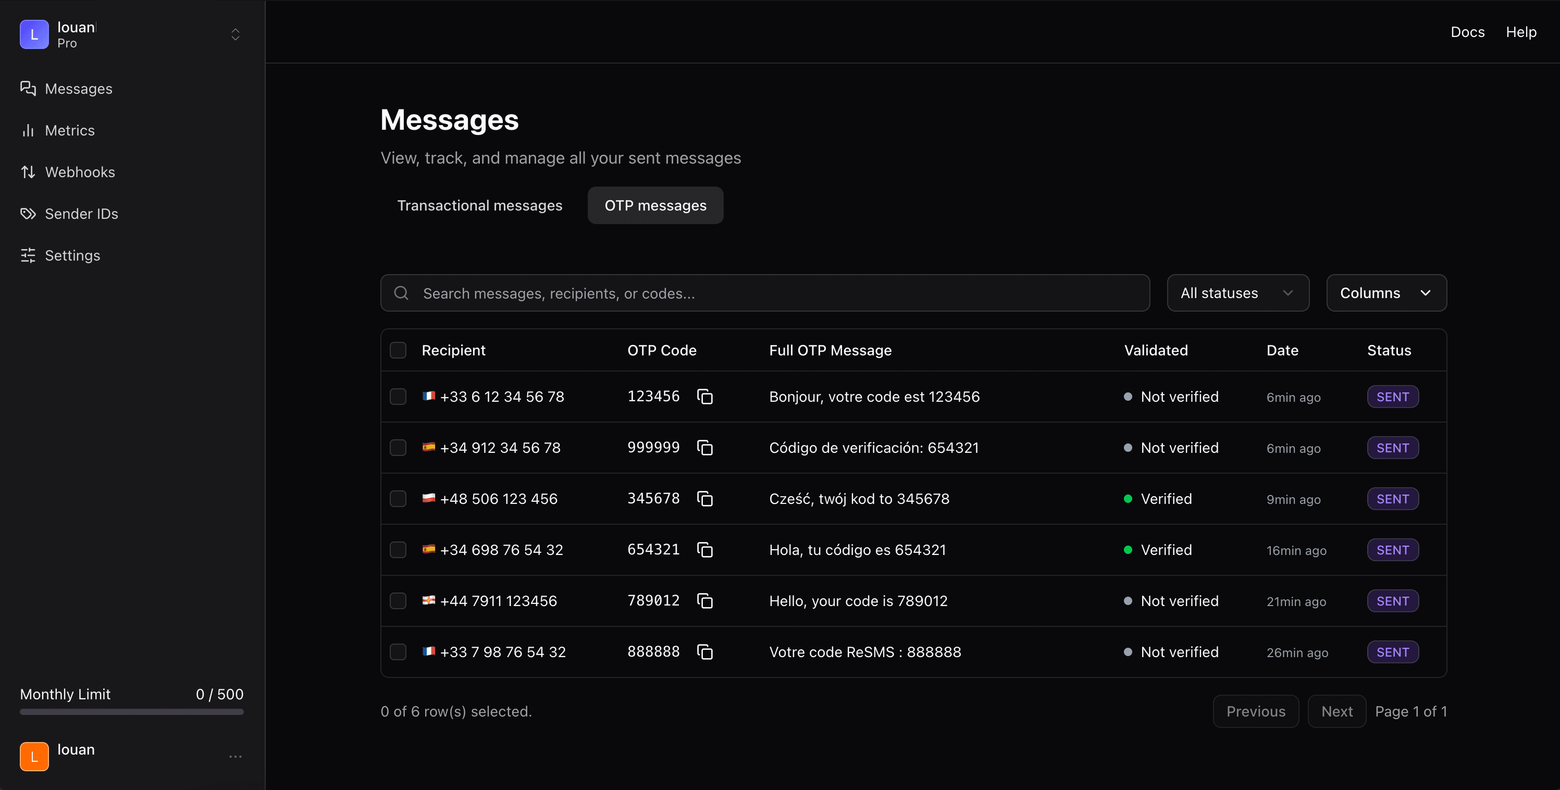This screenshot has height=790, width=1560.
Task: Click the Settings sliders icon
Action: (28, 255)
